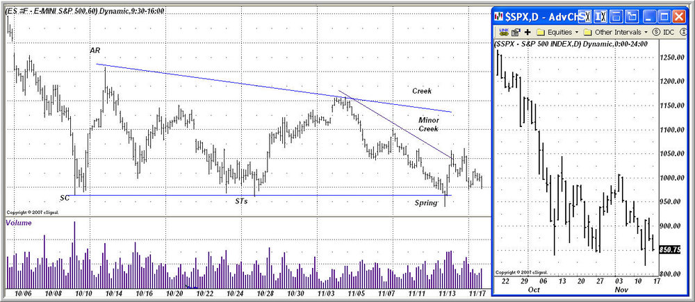The image size is (695, 302).
Task: Click the ES #F E-MINI S&P 500 chart title
Action: pyautogui.click(x=85, y=10)
